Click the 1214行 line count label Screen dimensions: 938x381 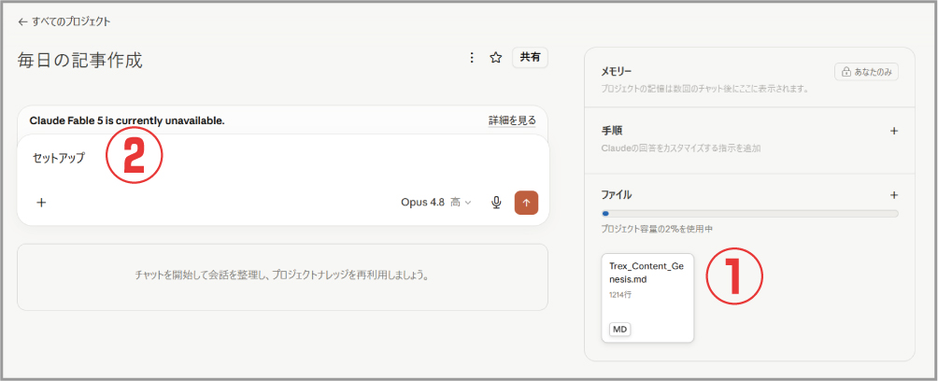click(620, 295)
